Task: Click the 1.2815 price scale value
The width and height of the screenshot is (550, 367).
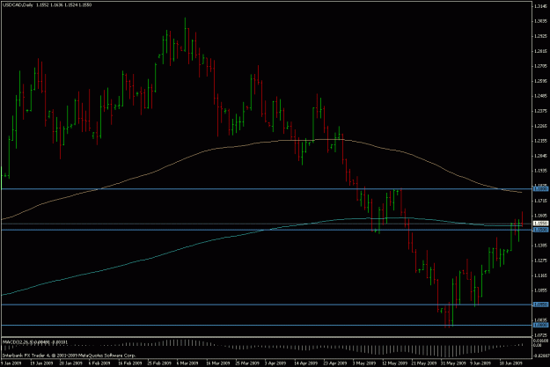Action: coord(540,51)
